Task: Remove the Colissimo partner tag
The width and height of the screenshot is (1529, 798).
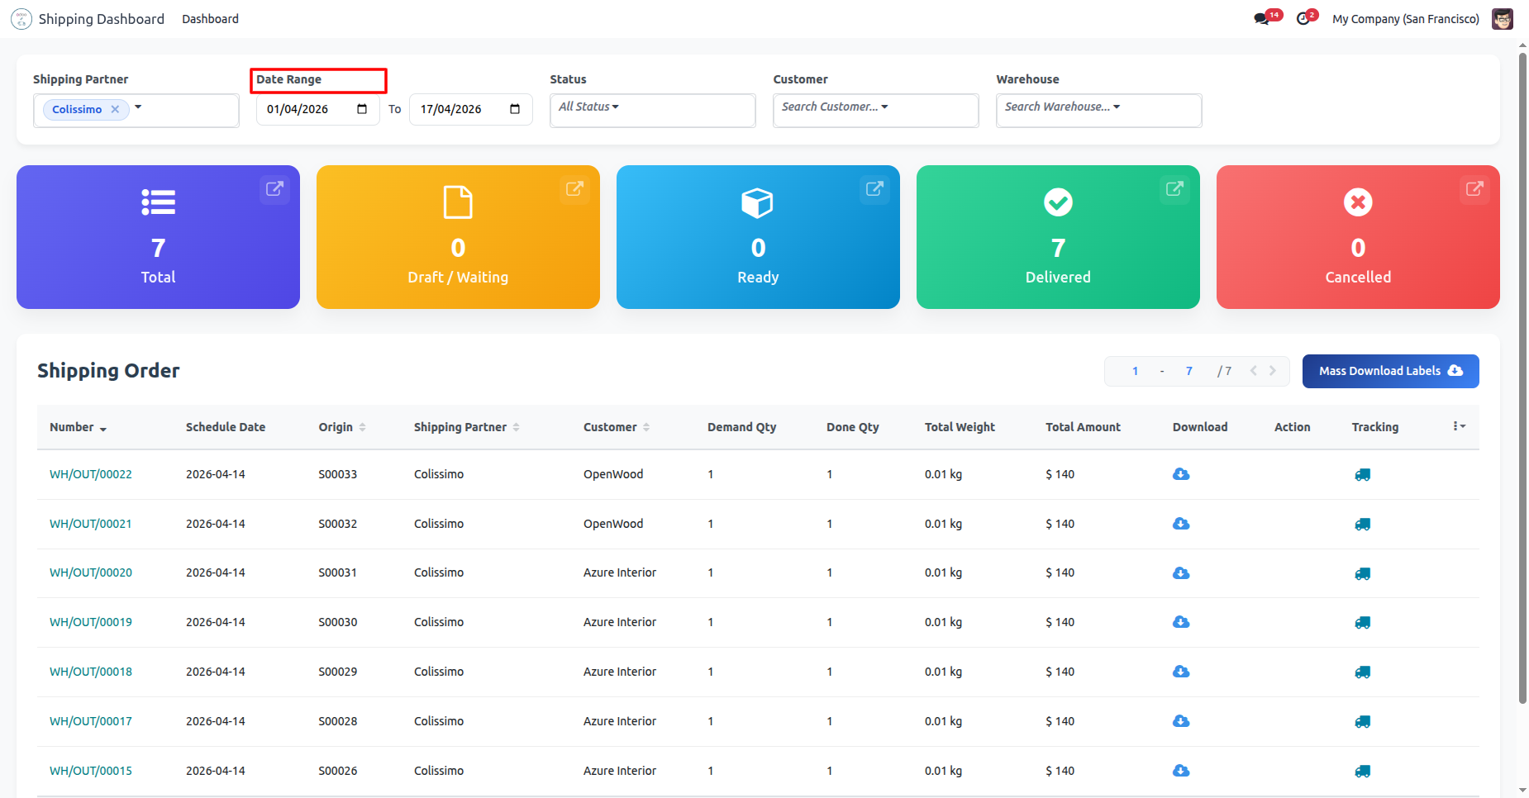Action: coord(115,109)
